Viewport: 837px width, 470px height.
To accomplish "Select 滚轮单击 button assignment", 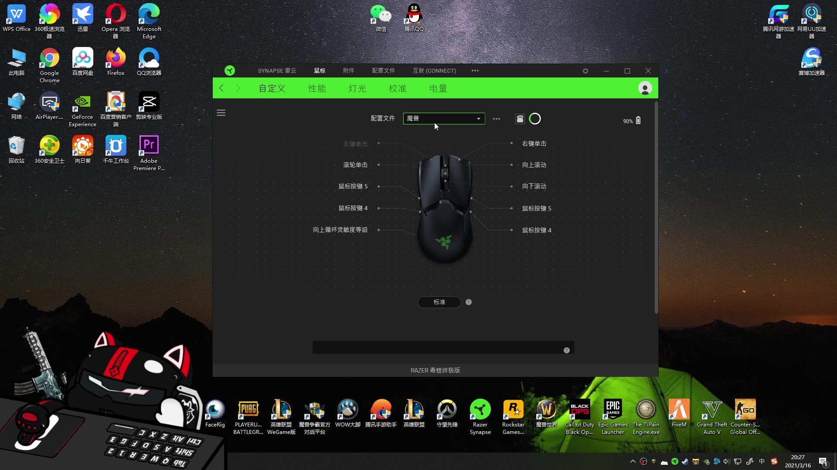I will coord(355,165).
